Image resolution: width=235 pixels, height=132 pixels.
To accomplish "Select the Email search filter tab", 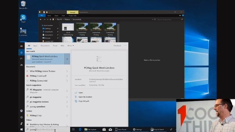I will coord(55,45).
